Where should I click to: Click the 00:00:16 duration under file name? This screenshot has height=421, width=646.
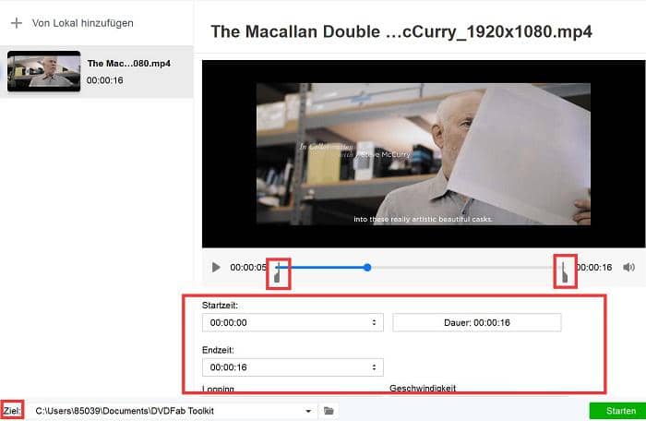104,80
